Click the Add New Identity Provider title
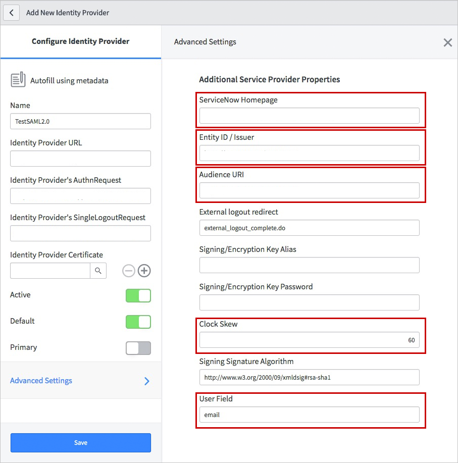The width and height of the screenshot is (458, 463). (x=68, y=13)
